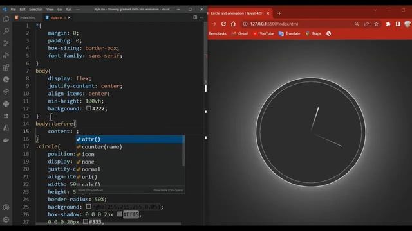Screen dimensions: 412x231
Task: Open the Manage gear in VS Code
Action: (6, 219)
